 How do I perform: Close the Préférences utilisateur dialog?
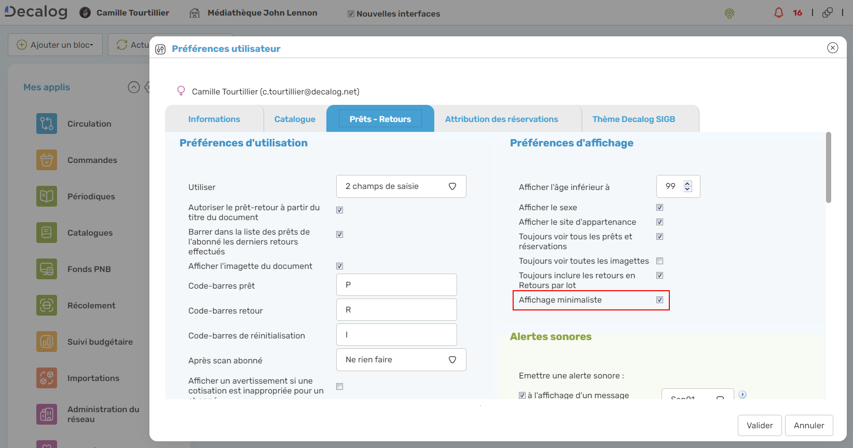(x=833, y=48)
